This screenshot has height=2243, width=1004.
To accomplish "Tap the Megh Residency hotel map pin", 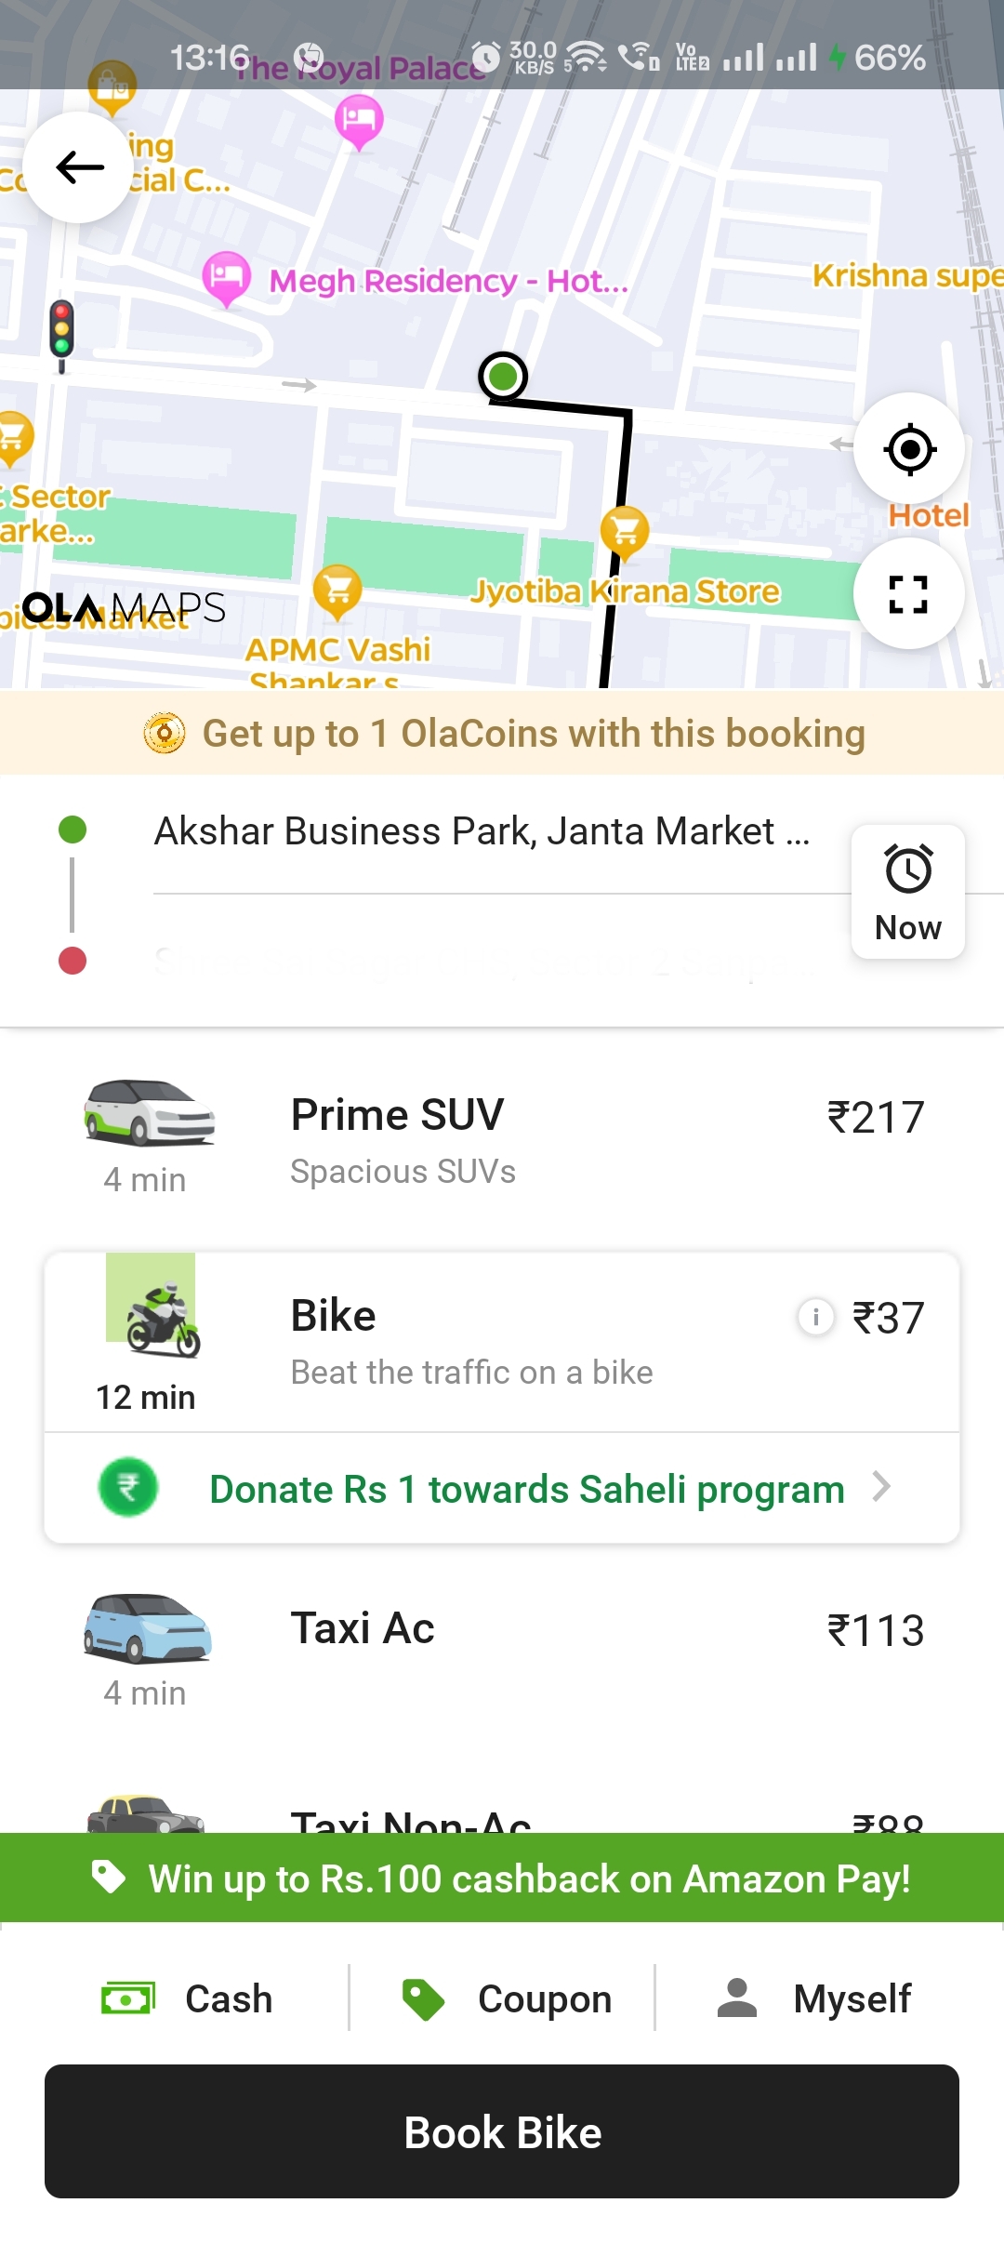I will pos(226,277).
